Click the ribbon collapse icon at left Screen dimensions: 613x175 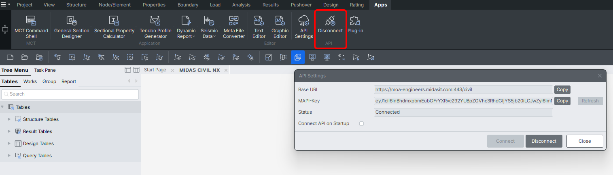(x=5, y=29)
